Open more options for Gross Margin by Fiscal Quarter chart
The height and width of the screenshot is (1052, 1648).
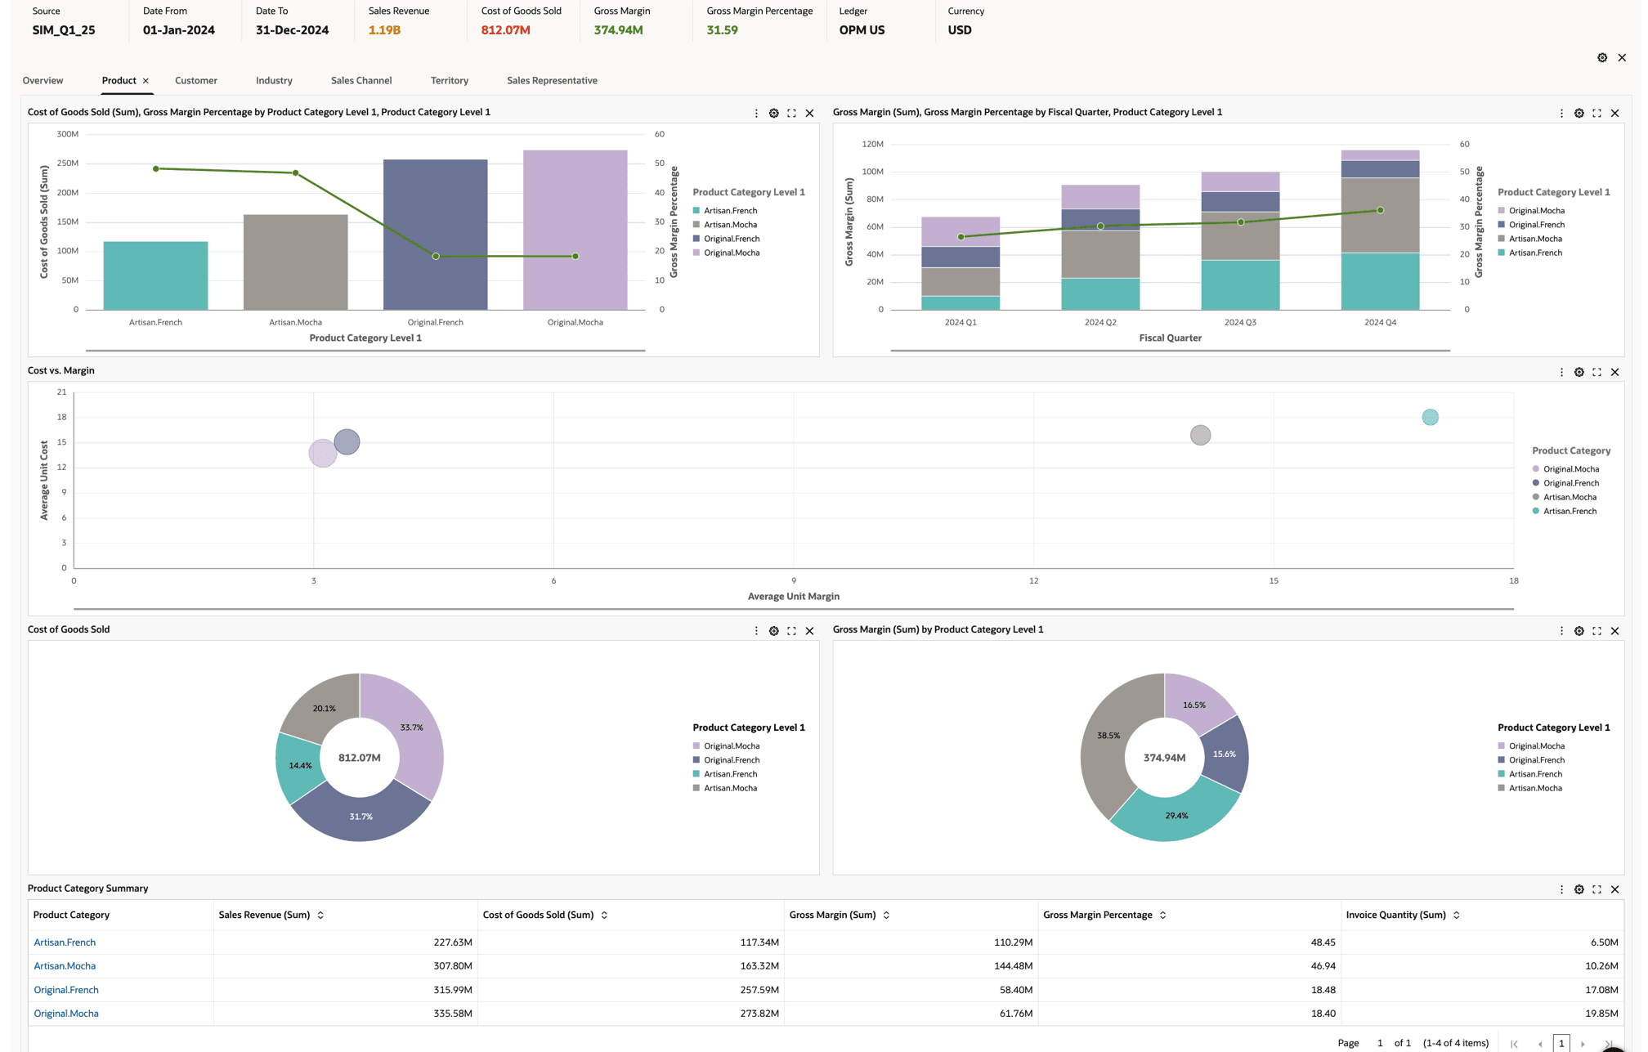1561,114
